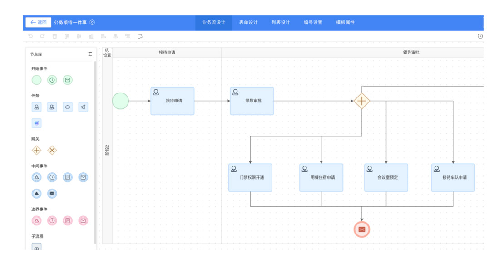
Task: Select the timer start event icon
Action: pos(52,80)
